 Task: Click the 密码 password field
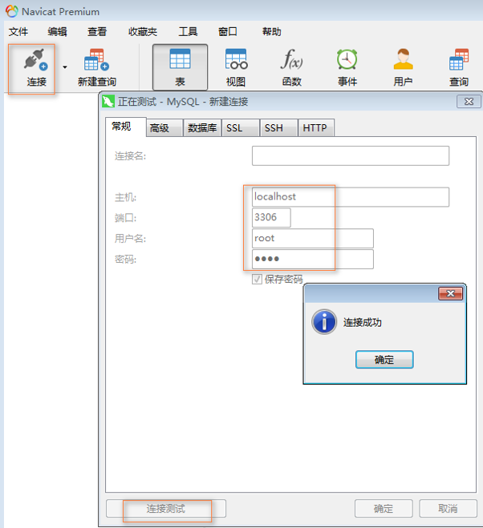point(313,259)
